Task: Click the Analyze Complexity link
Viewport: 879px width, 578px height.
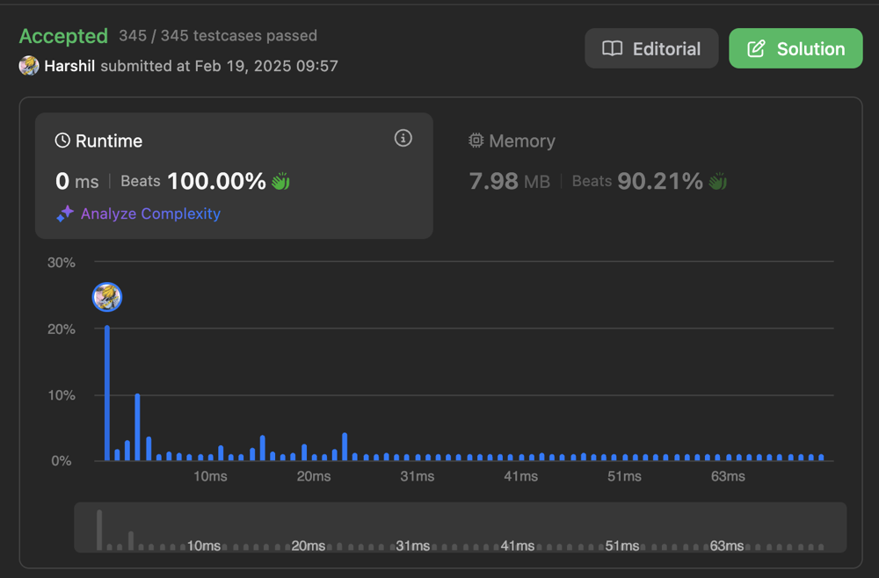Action: click(x=149, y=213)
